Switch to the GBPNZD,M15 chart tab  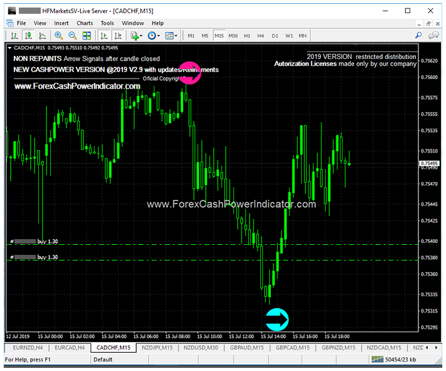[x=339, y=347]
